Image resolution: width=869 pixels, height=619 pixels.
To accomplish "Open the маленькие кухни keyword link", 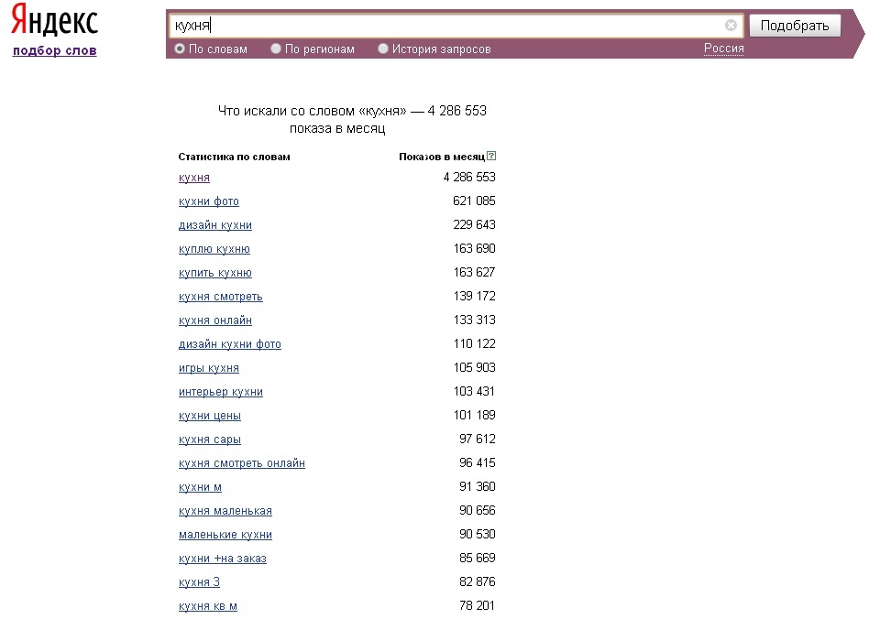I will tap(225, 535).
